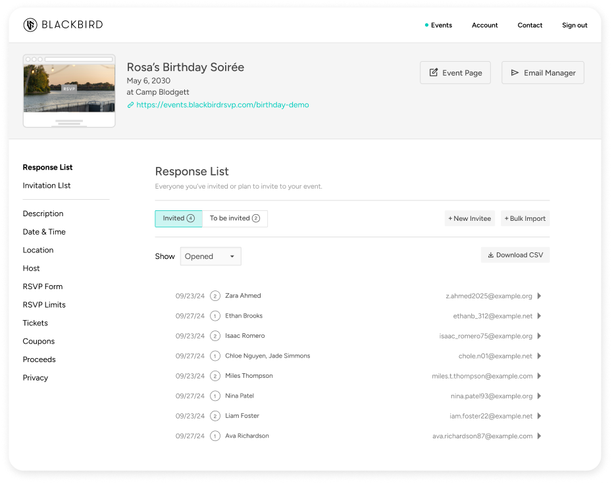This screenshot has width=612, height=483.
Task: Click the green dot beside Events
Action: coord(426,25)
